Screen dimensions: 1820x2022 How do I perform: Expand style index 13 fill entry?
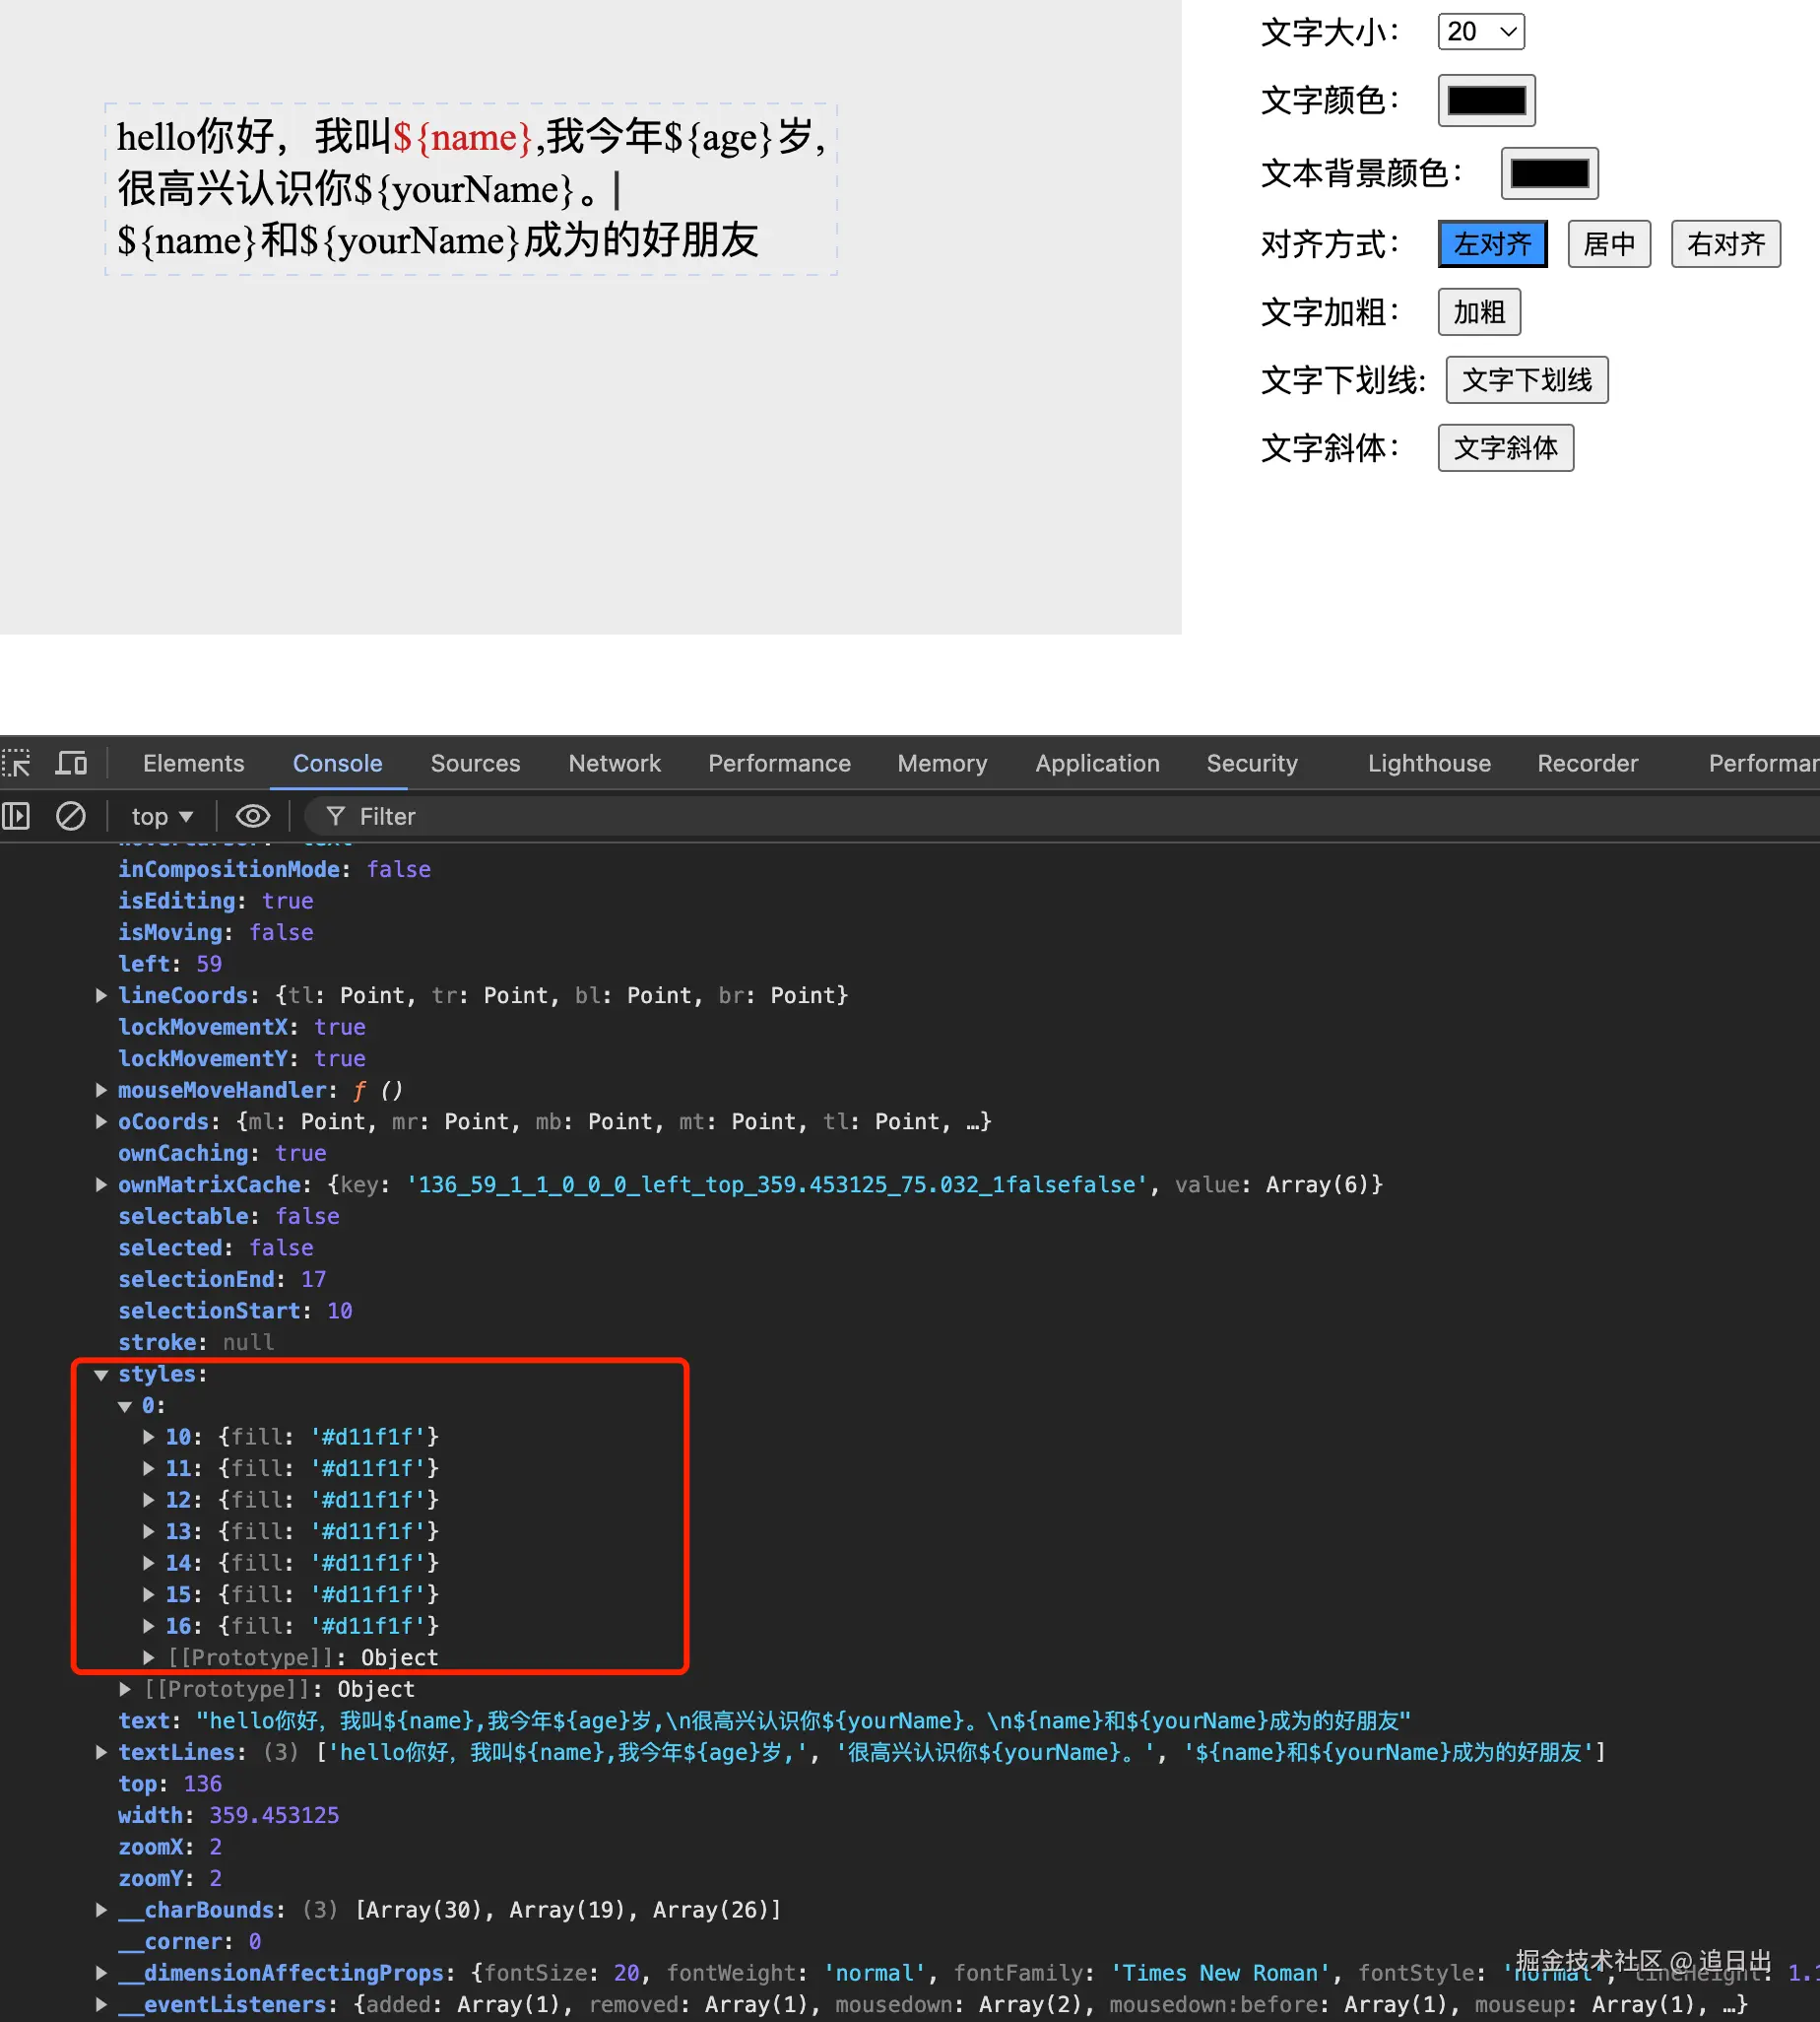point(149,1531)
